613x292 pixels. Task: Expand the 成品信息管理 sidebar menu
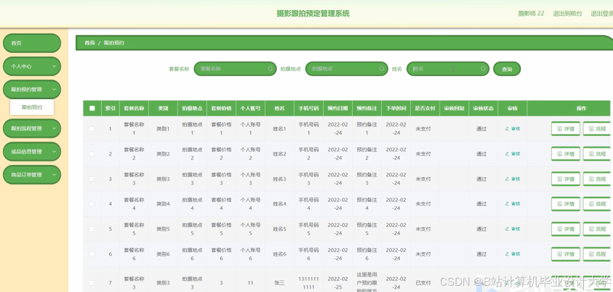pyautogui.click(x=32, y=152)
